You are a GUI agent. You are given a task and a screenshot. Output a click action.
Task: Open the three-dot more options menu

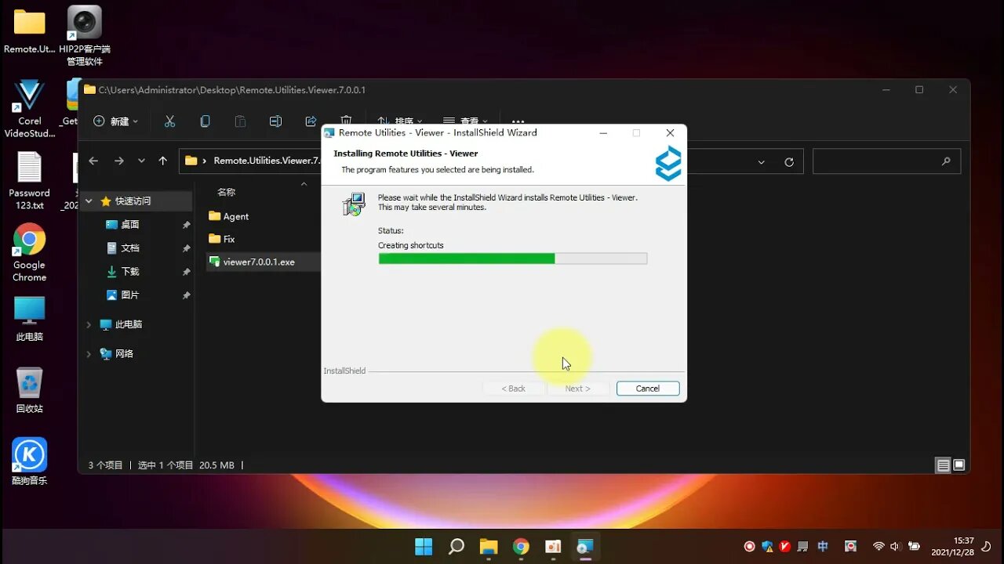tap(518, 121)
